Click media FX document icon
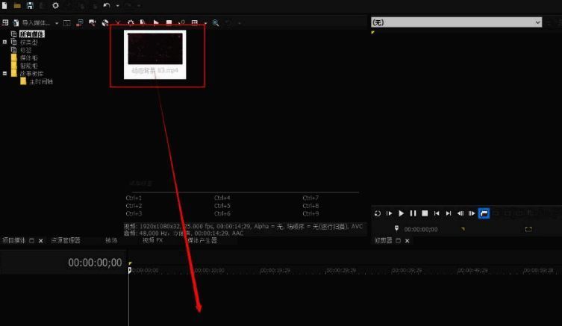Viewport: 562px width, 326px height. (143, 23)
